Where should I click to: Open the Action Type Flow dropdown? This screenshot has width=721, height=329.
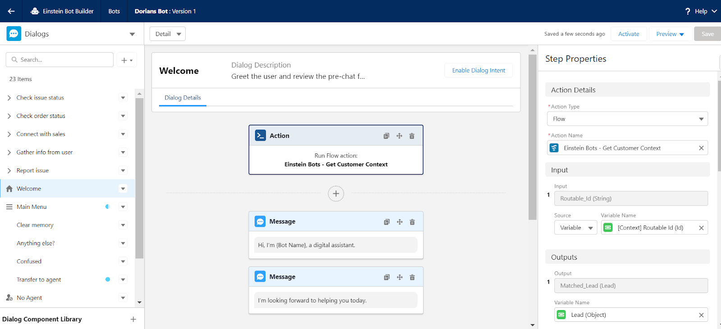point(627,119)
